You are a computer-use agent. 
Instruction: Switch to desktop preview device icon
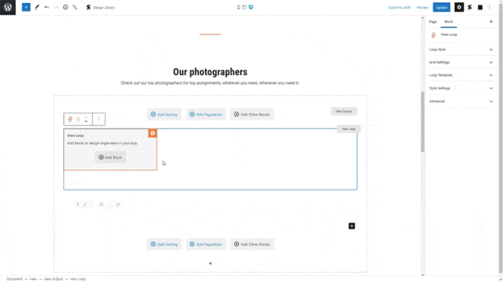point(251,7)
